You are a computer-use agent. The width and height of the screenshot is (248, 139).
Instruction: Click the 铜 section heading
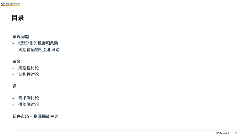click(x=14, y=86)
